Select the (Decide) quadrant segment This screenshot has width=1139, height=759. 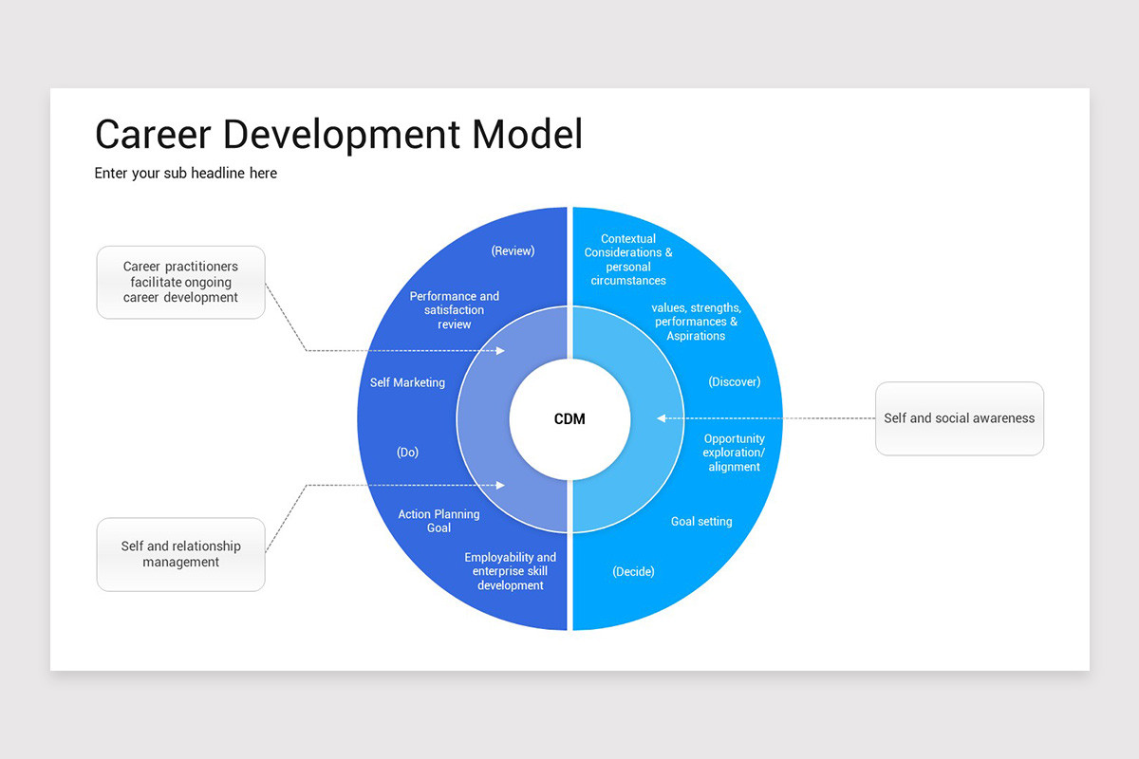coord(633,571)
